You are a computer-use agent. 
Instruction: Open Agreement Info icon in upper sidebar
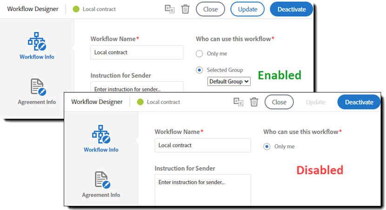coord(37,87)
